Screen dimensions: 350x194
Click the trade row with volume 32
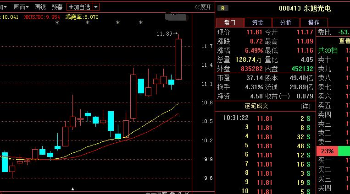tap(266, 137)
